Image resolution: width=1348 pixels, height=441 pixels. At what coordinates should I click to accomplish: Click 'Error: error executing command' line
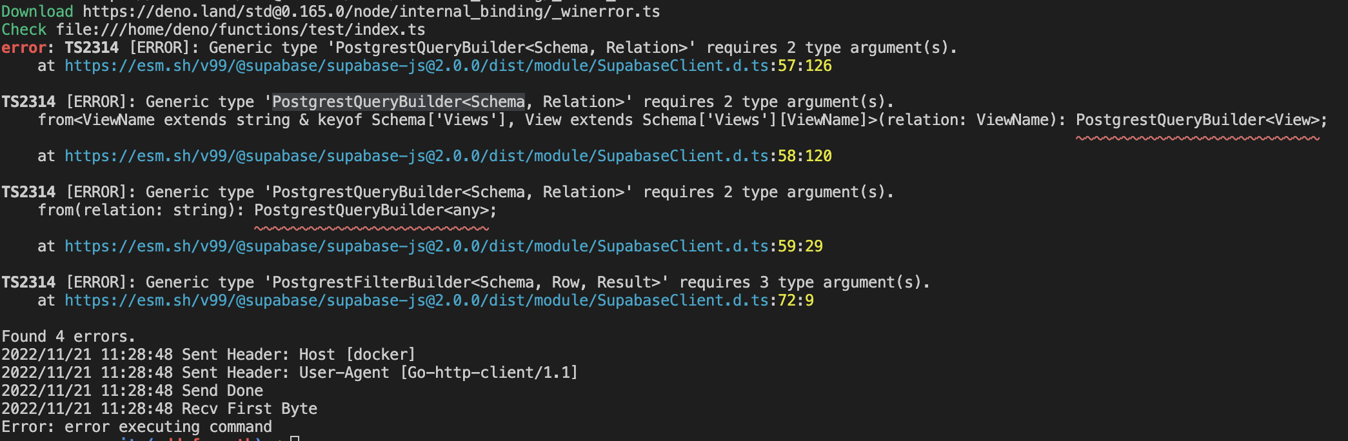pos(137,427)
